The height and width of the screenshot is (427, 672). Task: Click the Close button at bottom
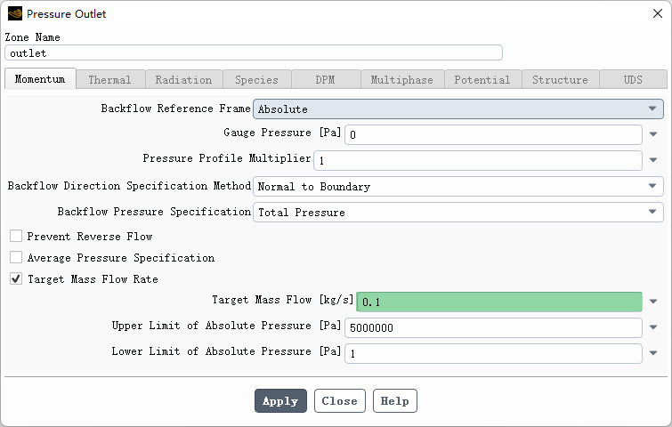(339, 401)
